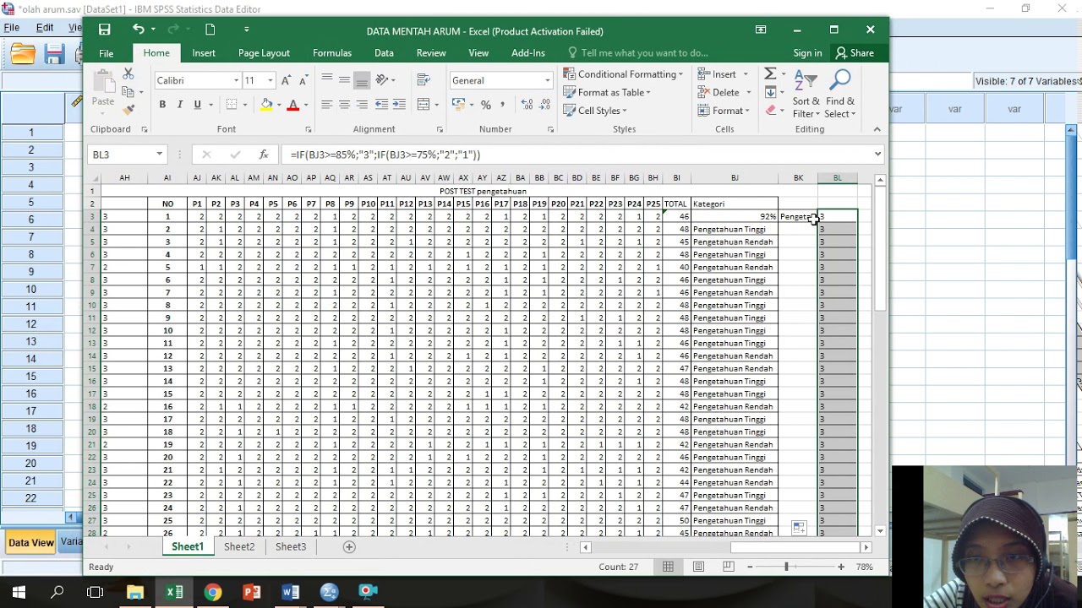Switch to Normal view in Excel status bar
The width and height of the screenshot is (1082, 608).
pyautogui.click(x=668, y=567)
